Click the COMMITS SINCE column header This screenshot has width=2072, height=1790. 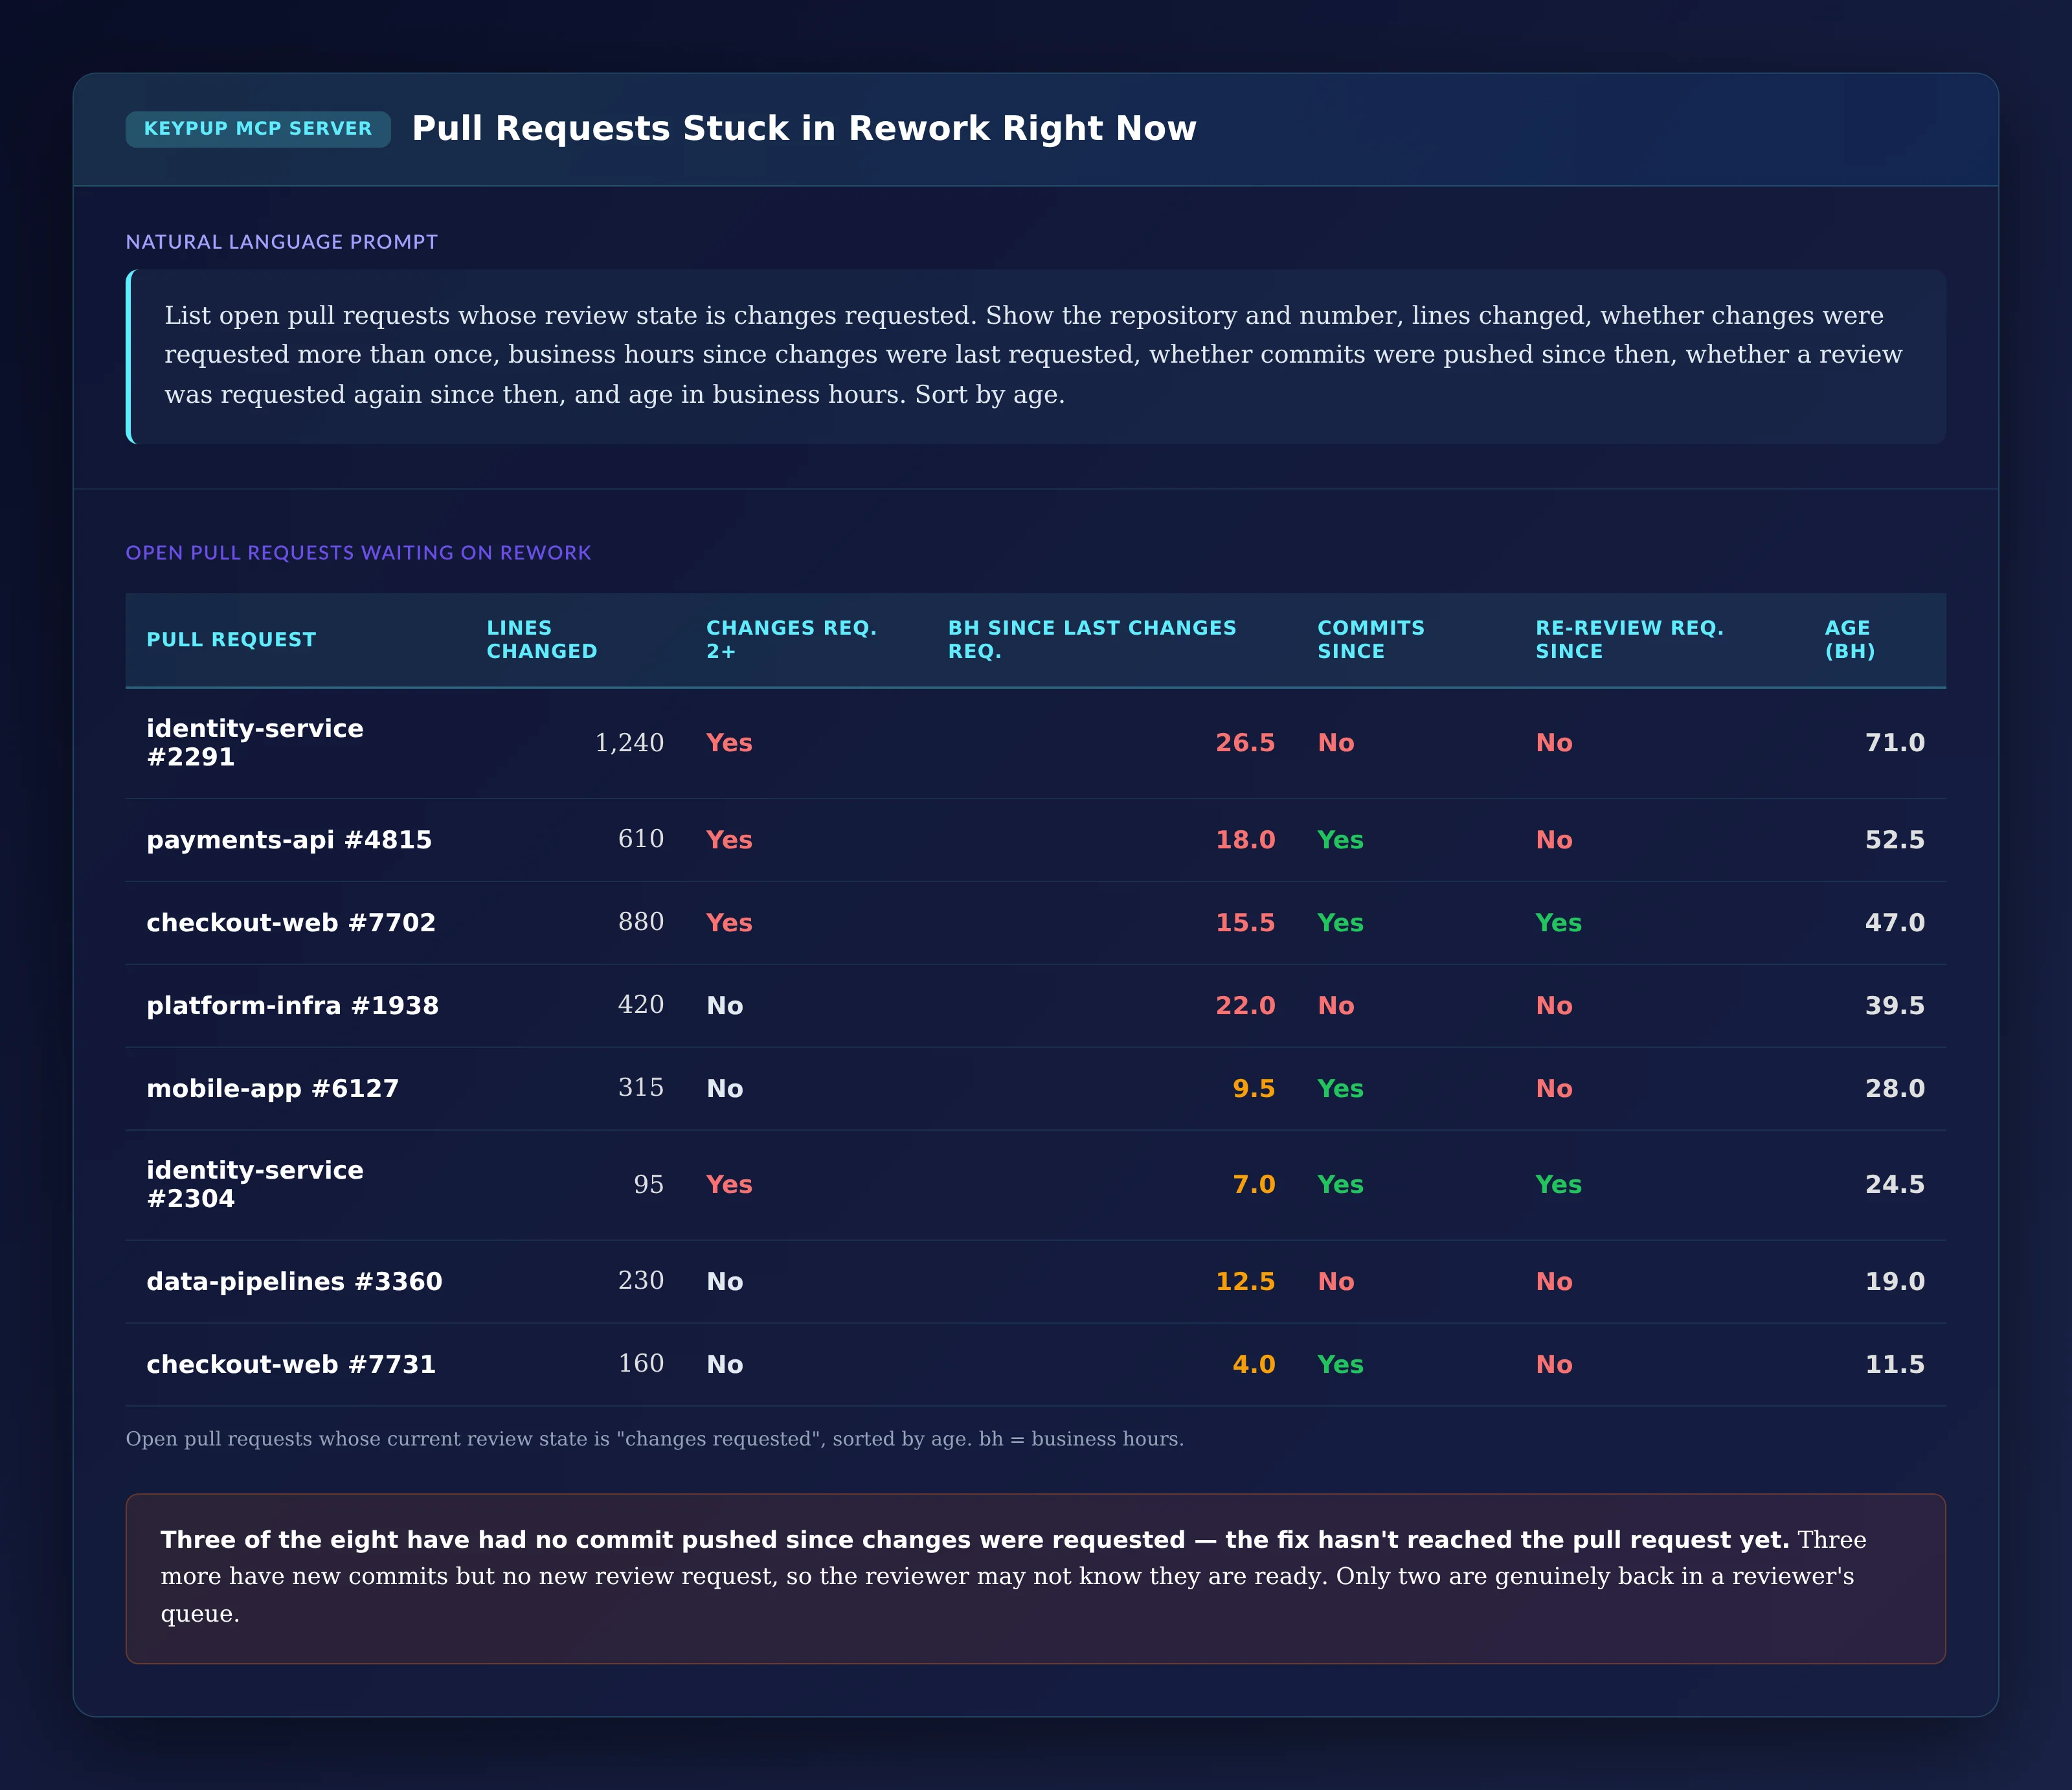[x=1371, y=640]
